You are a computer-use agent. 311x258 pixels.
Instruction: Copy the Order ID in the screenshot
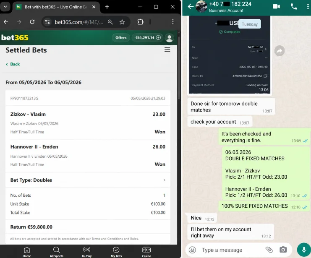266,76
